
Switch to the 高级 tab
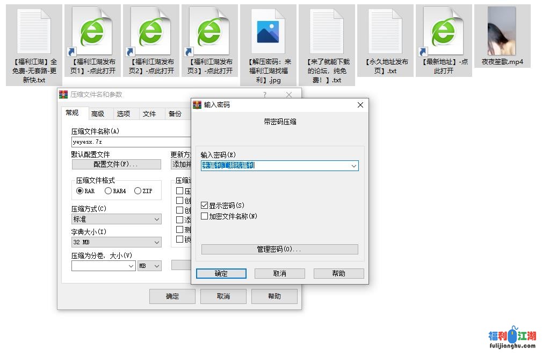(98, 114)
